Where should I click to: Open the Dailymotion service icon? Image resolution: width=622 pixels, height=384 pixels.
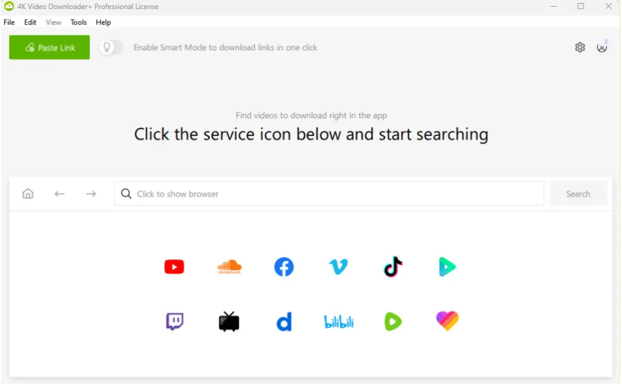(284, 321)
